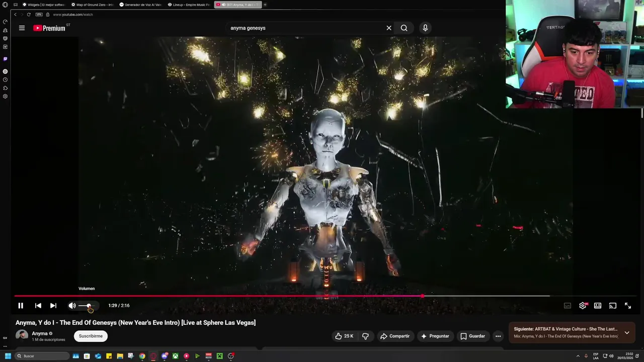Open sidebar settings gear
The image size is (644, 362).
[x=5, y=96]
